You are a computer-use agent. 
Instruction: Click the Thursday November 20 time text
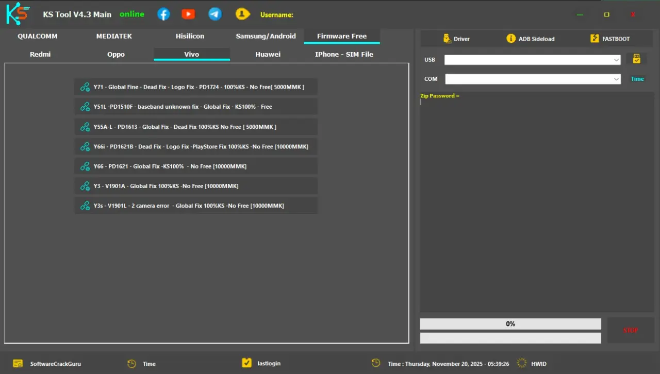click(449, 364)
